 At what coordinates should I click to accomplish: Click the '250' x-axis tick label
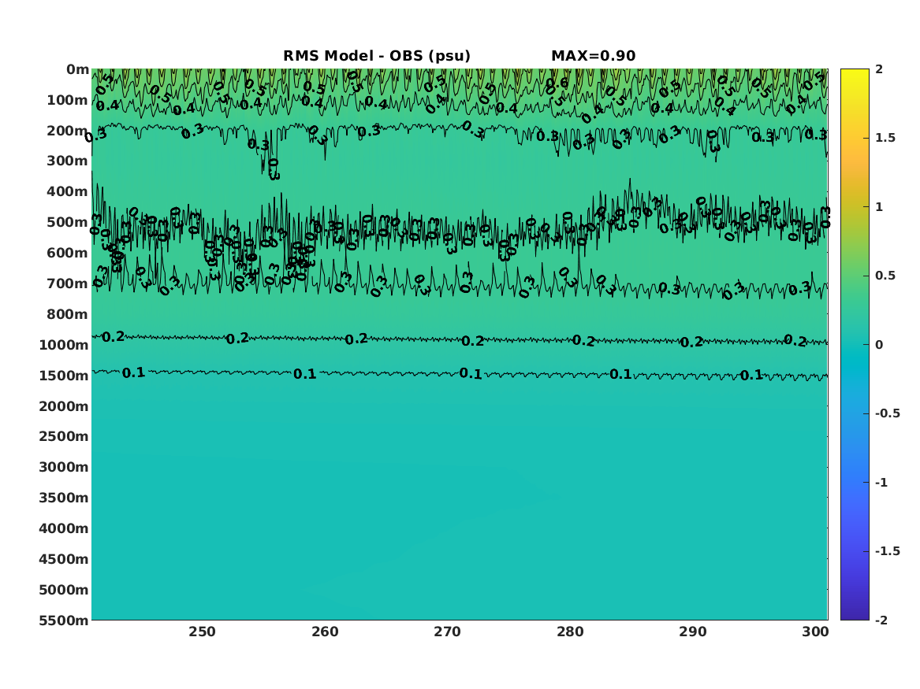click(x=202, y=632)
